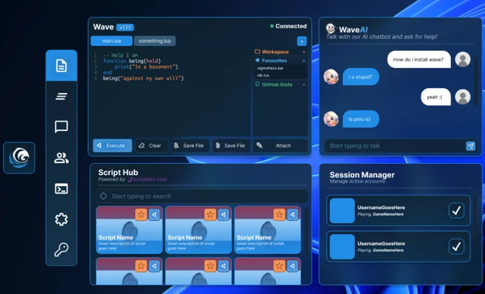Click the Wave logo icon
Screen dimensions: 485x294
click(19, 158)
